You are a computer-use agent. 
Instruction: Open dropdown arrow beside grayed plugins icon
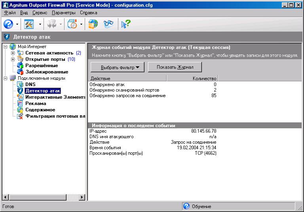click(61, 24)
